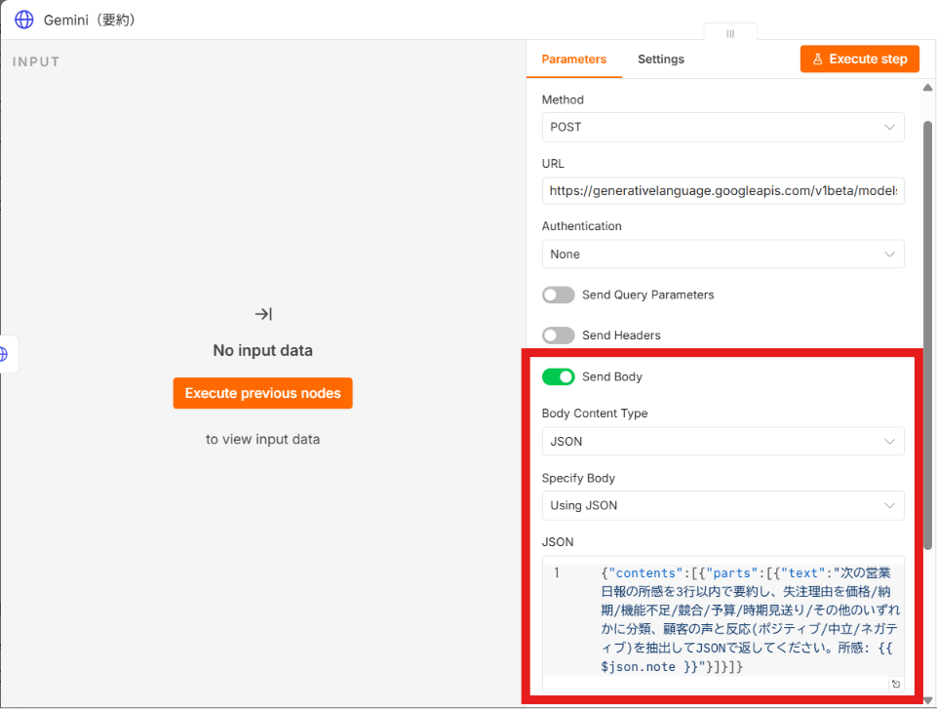Toggle Send Query Parameters switch
This screenshot has width=937, height=709.
(558, 295)
